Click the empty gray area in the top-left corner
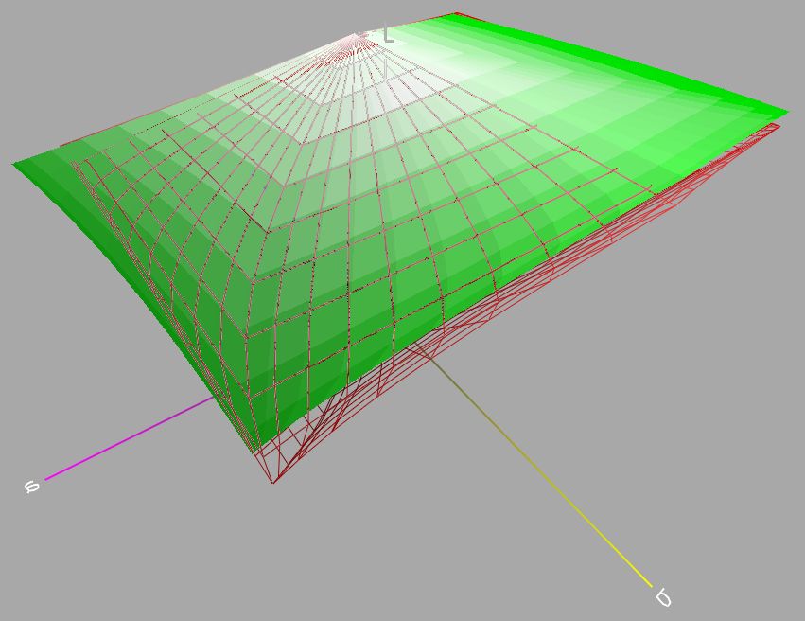Viewport: 805px width, 621px height. click(57, 47)
